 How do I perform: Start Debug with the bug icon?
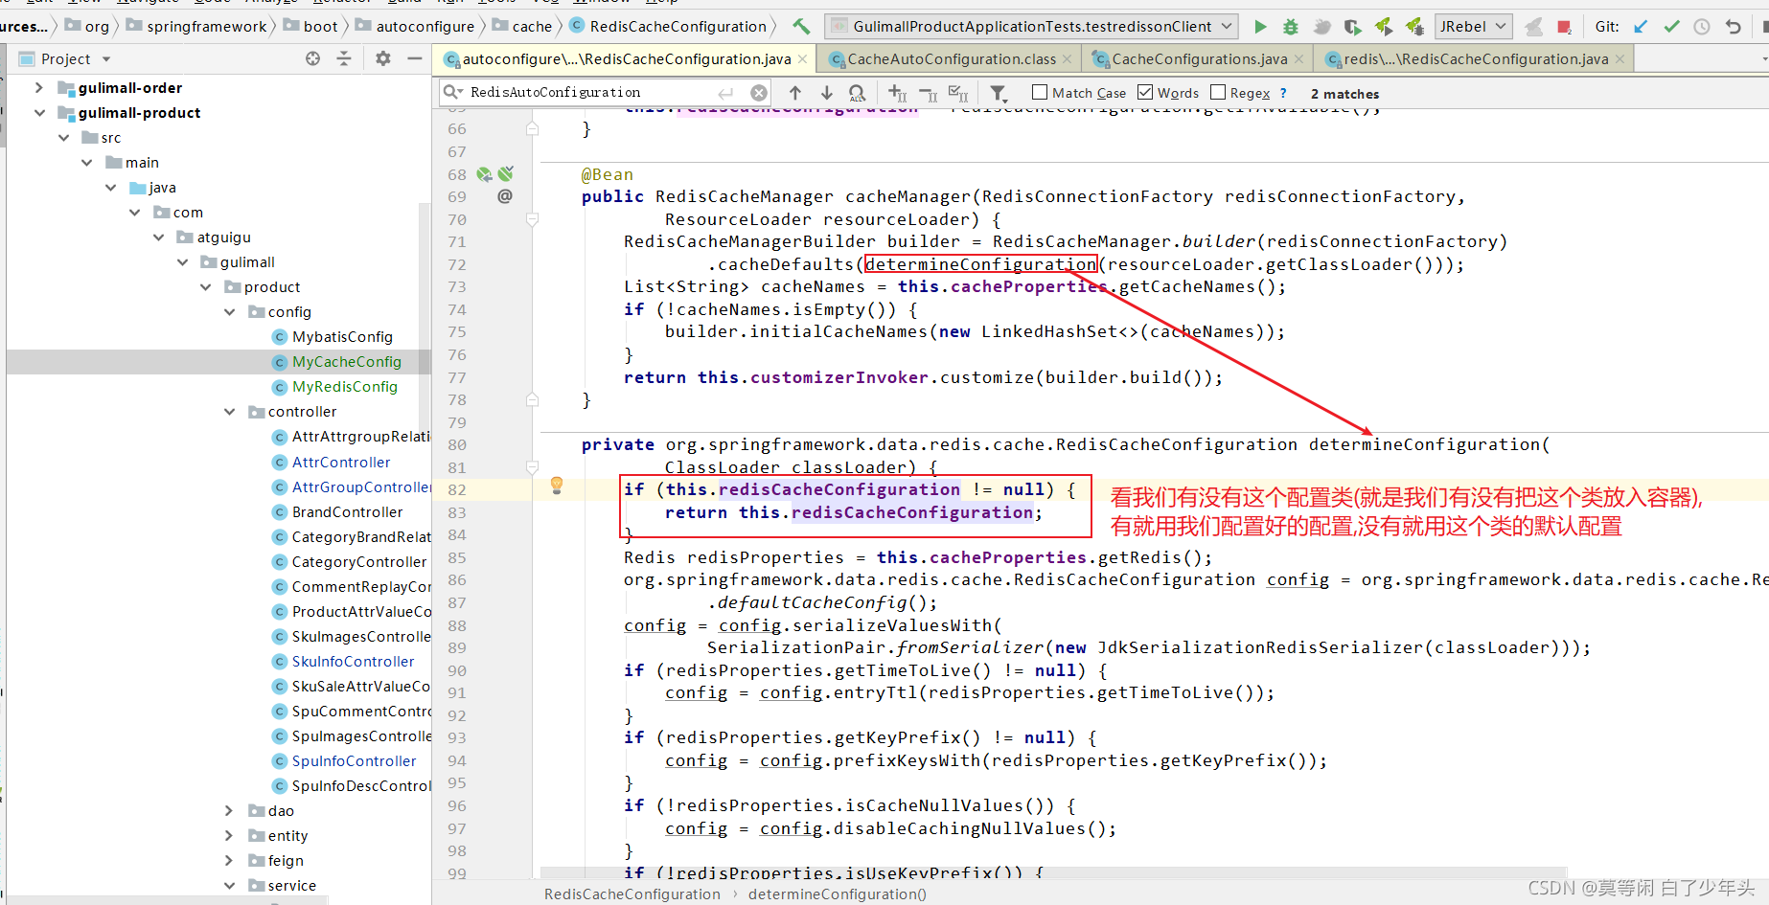1291,27
